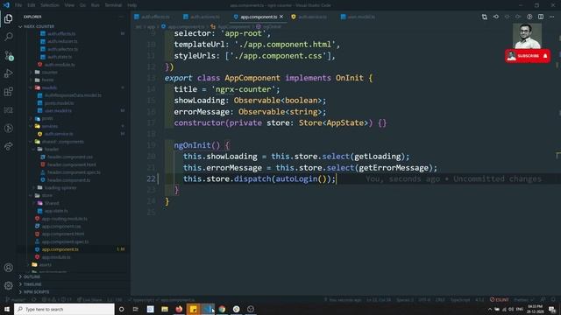
Task: Click ESLint status bar item
Action: (500, 299)
